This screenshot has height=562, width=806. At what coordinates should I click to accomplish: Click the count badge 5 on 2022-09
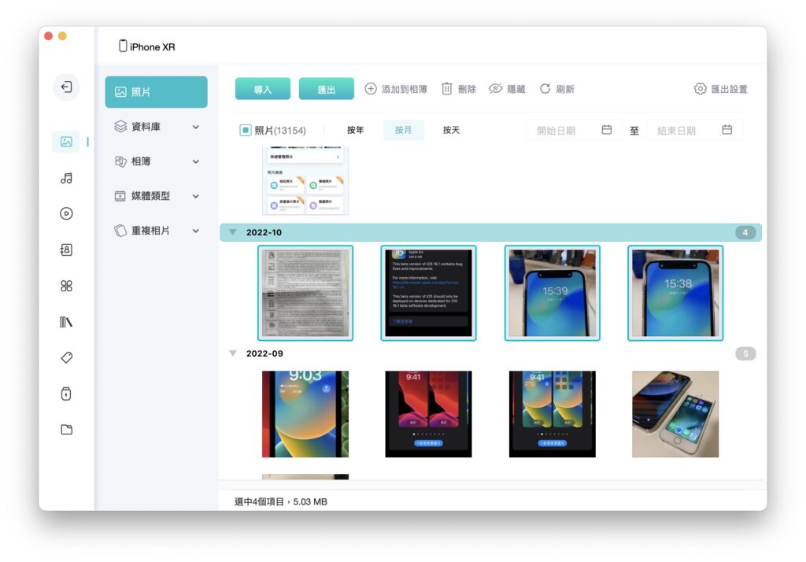(x=745, y=353)
